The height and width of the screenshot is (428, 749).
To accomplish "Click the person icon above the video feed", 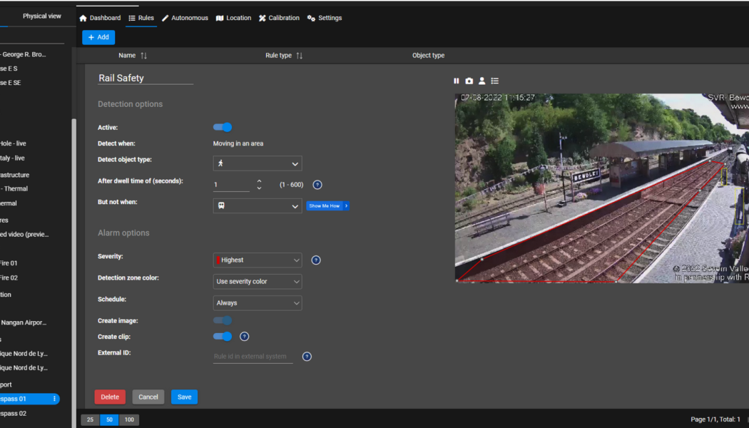I will point(481,81).
